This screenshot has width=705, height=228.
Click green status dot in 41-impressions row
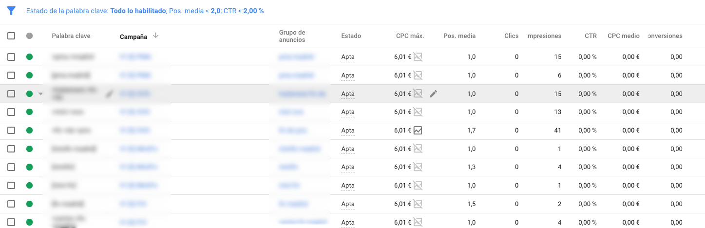(29, 131)
